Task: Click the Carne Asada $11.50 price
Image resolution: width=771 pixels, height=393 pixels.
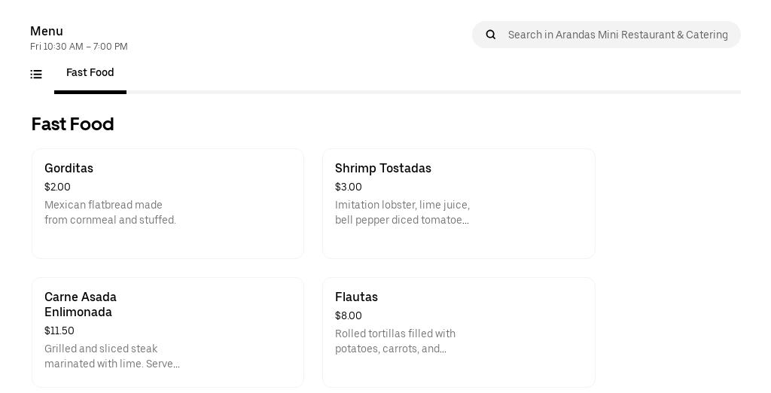Action: [59, 331]
